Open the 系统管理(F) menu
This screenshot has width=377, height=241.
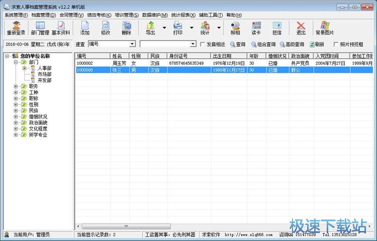click(16, 15)
